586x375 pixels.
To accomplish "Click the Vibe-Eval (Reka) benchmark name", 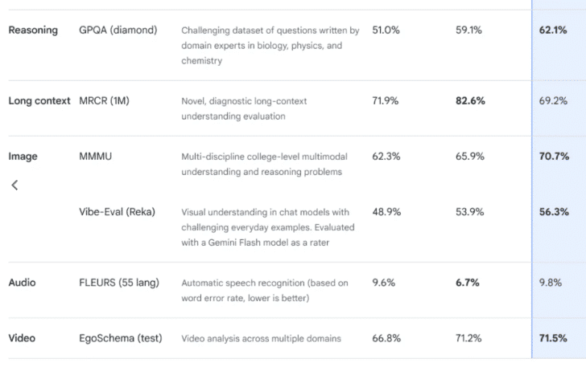I will click(117, 212).
